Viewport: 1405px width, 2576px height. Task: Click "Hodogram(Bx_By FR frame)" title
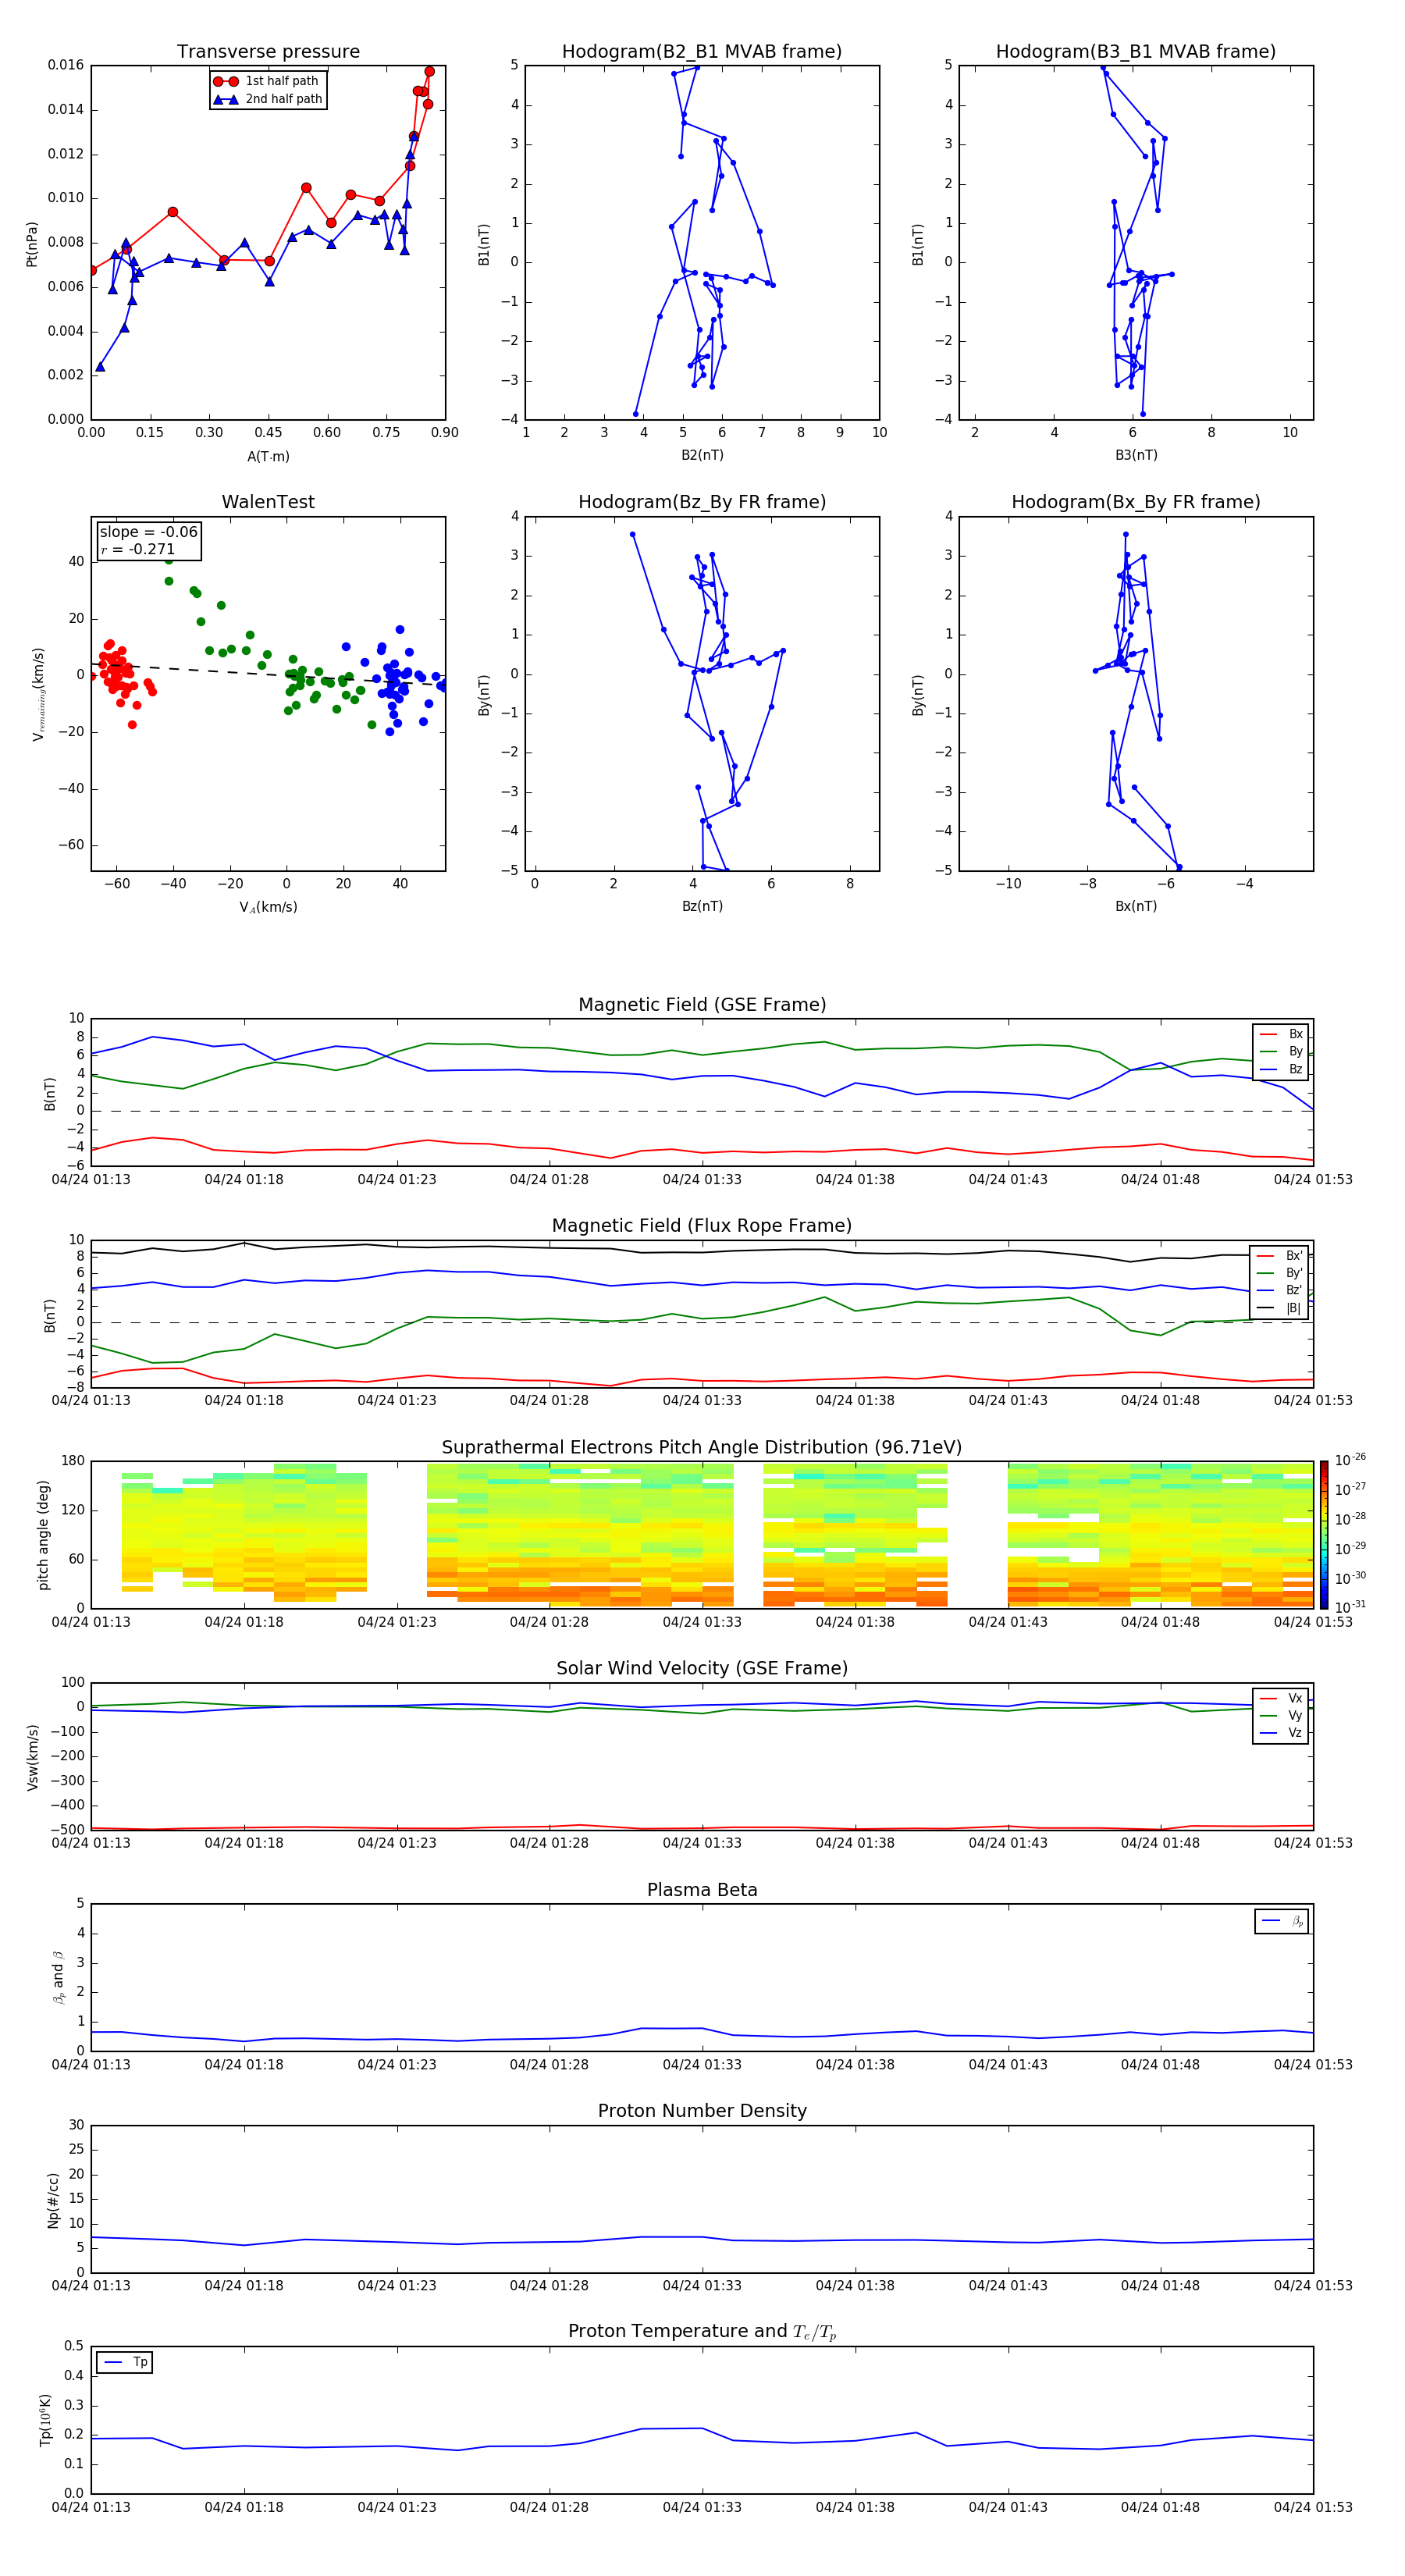1136,502
